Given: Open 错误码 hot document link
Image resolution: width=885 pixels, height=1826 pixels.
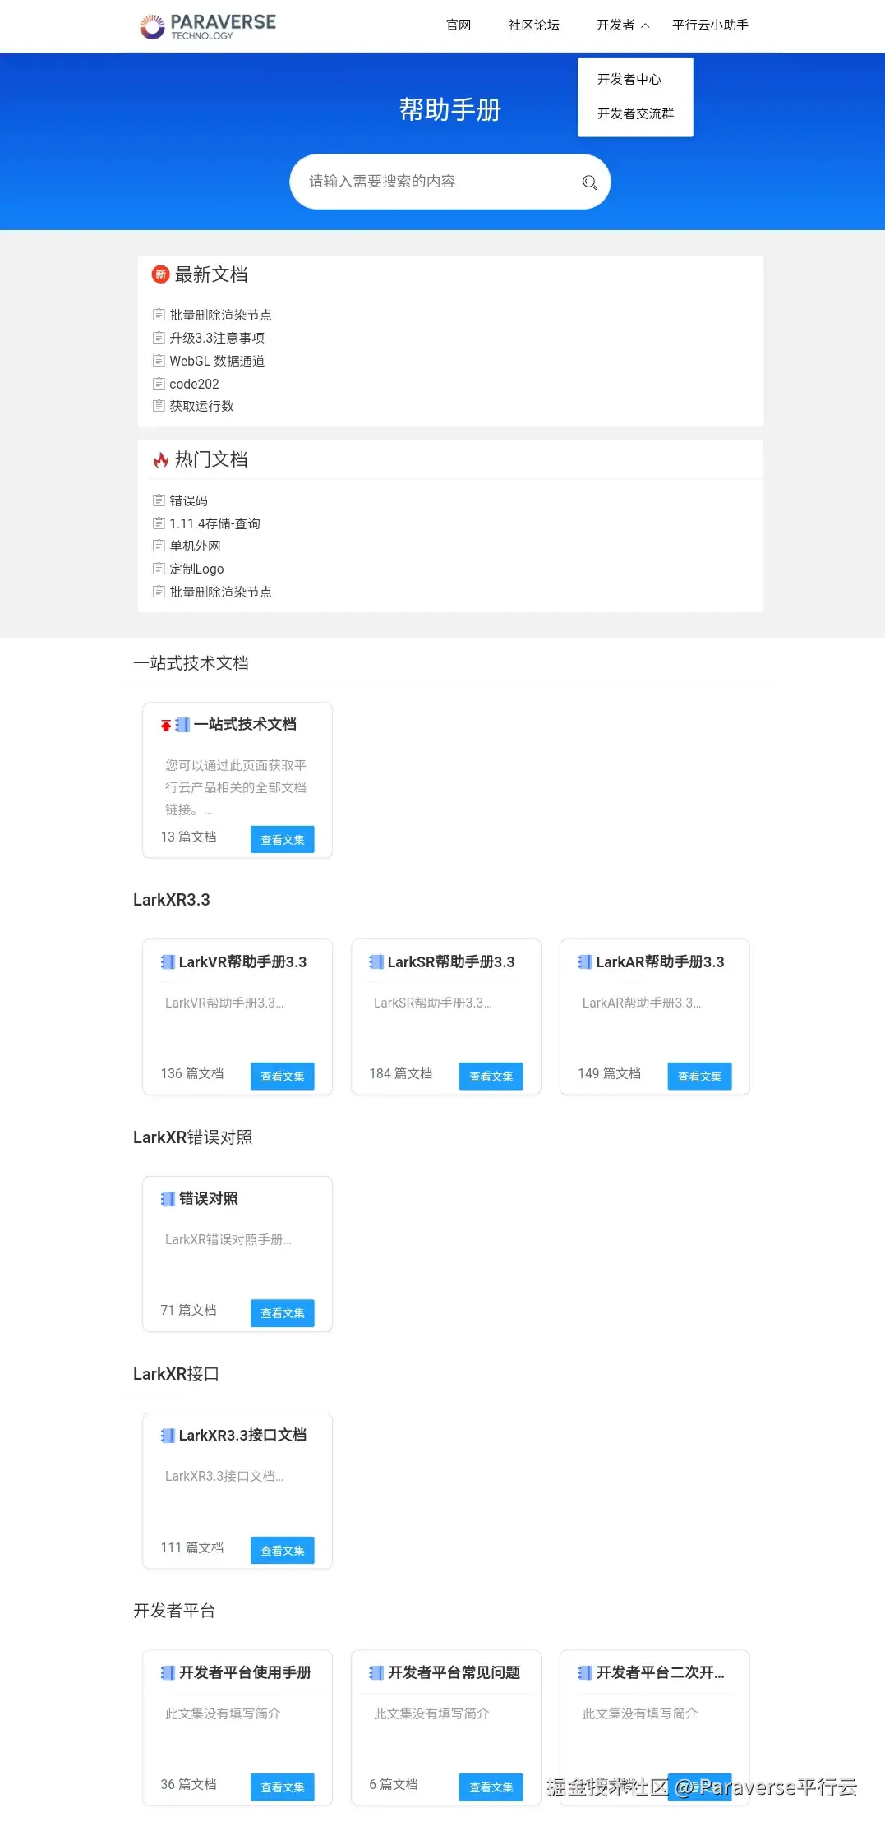Looking at the screenshot, I should [188, 500].
